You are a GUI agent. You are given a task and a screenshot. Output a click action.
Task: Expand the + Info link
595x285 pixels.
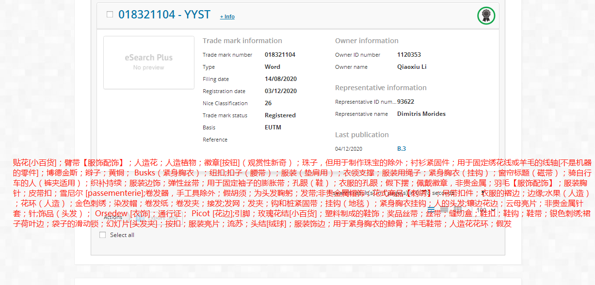pyautogui.click(x=227, y=16)
